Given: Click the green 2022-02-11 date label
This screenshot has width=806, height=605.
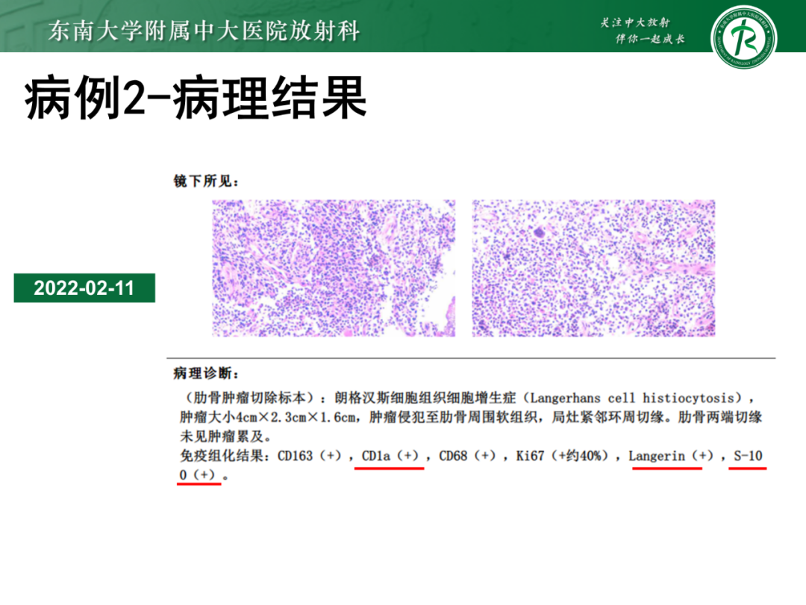Looking at the screenshot, I should (x=84, y=288).
